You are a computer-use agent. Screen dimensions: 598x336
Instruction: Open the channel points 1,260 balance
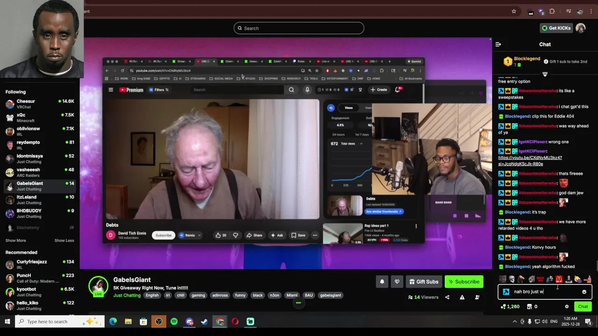point(510,307)
